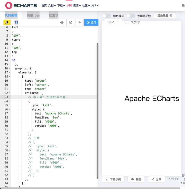Click the value 60 on line 14

13,60
